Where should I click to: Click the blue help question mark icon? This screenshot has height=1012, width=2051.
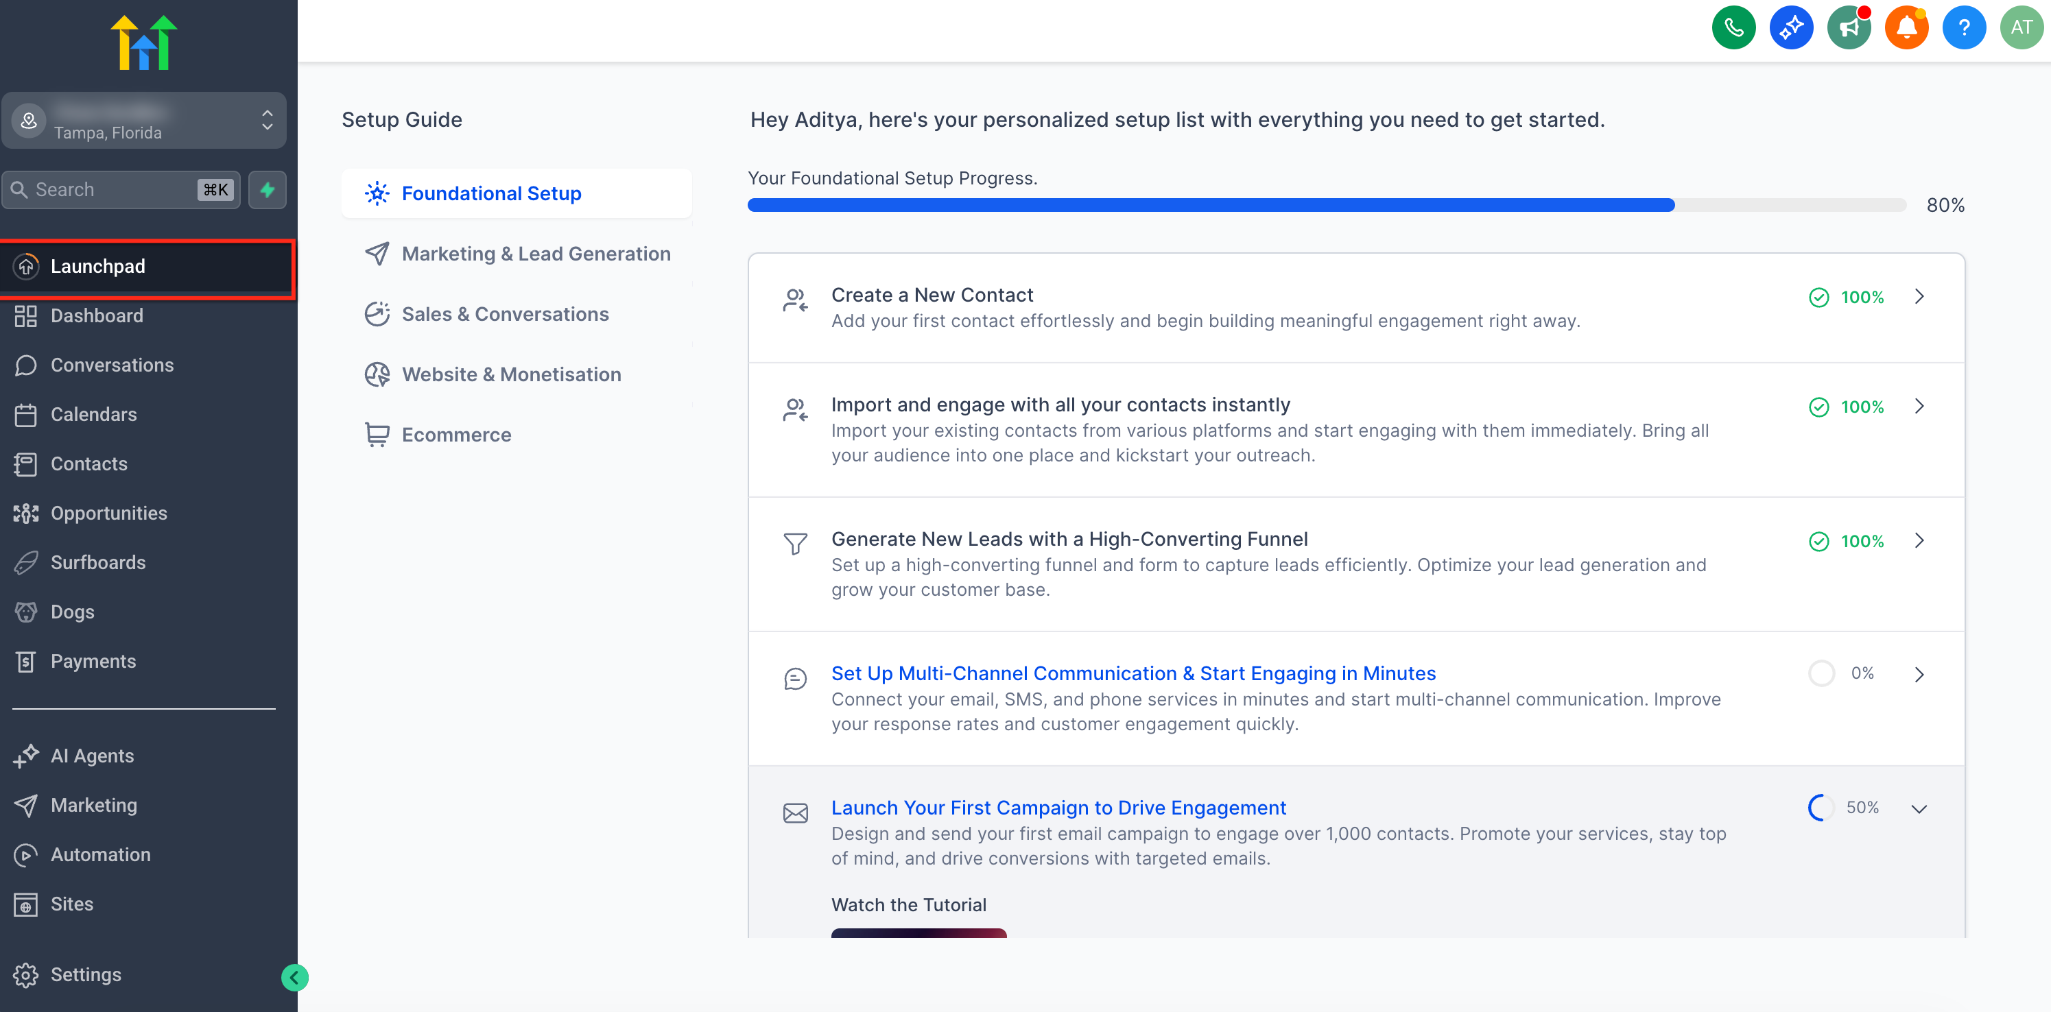click(1963, 28)
